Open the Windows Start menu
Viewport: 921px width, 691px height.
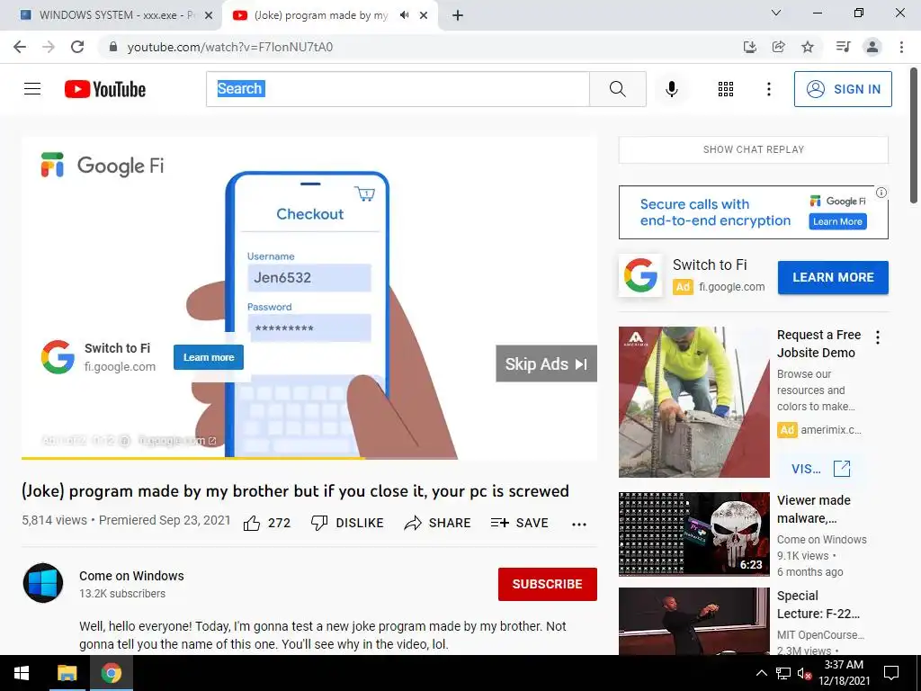tap(22, 673)
